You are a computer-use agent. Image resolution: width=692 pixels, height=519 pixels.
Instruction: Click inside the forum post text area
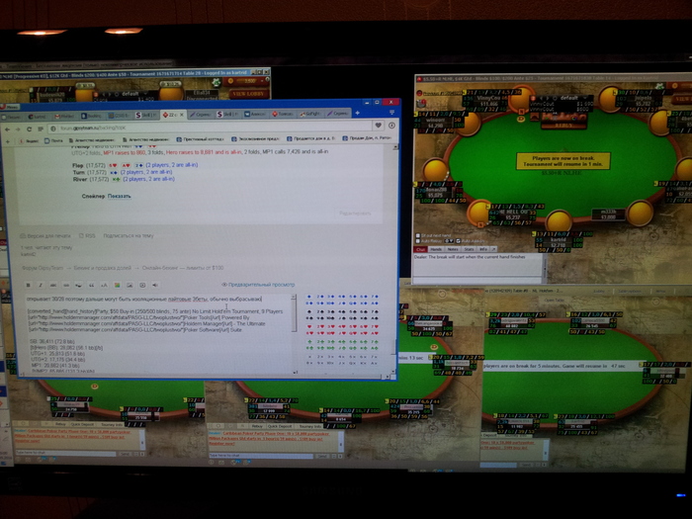pos(157,334)
